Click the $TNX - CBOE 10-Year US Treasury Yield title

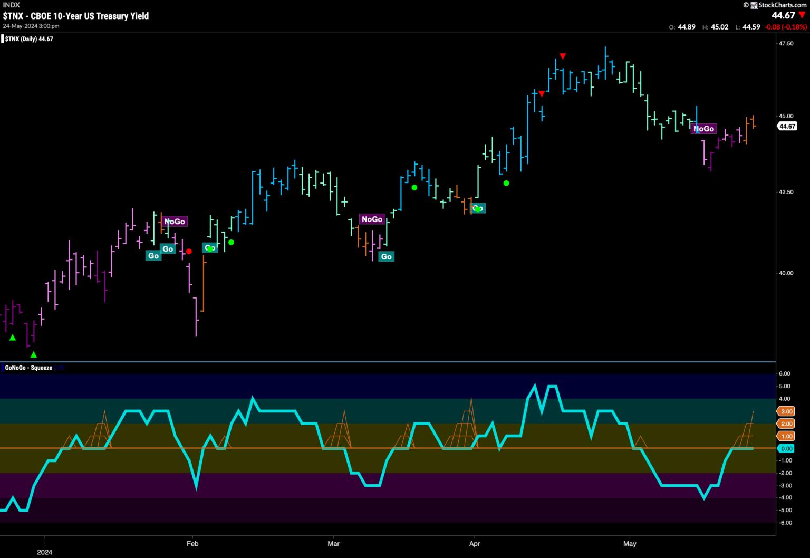coord(76,16)
